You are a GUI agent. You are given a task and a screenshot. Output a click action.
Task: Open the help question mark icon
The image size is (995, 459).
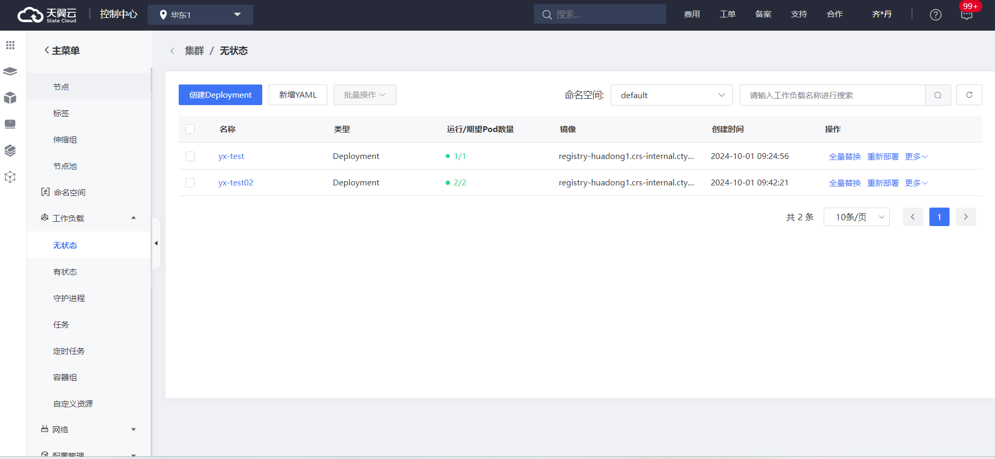coord(936,15)
